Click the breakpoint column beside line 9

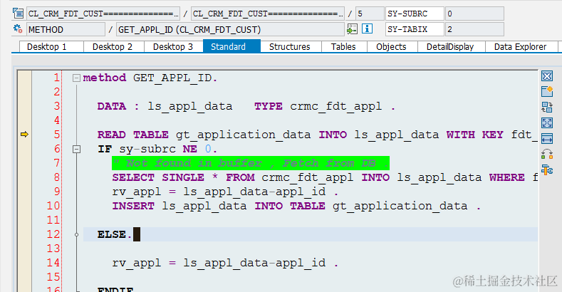pyautogui.click(x=24, y=192)
